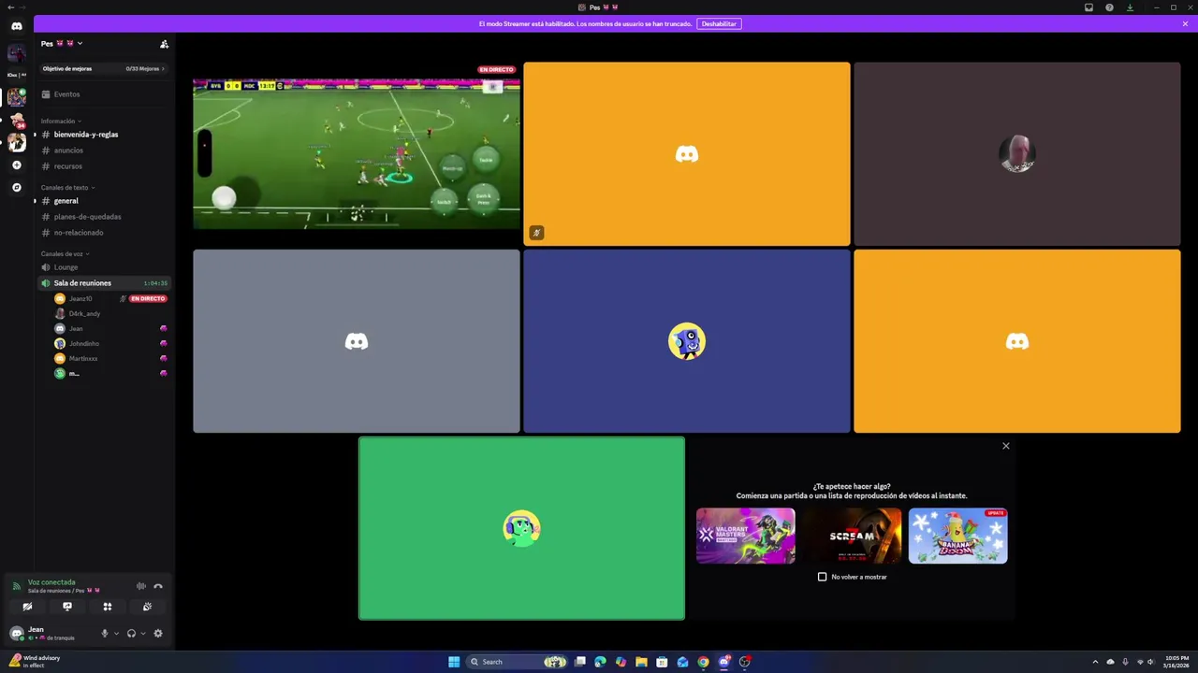Click the taskbar Search box
The image size is (1198, 673).
tap(518, 662)
